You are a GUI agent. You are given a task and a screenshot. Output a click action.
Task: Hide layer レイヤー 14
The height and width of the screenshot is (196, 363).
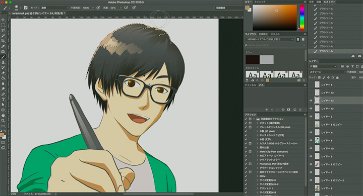pos(311,101)
